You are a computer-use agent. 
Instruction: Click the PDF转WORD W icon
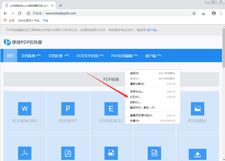(x=25, y=109)
